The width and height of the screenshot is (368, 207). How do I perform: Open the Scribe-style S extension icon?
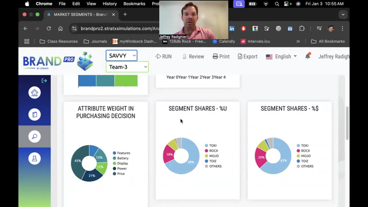(x=267, y=28)
